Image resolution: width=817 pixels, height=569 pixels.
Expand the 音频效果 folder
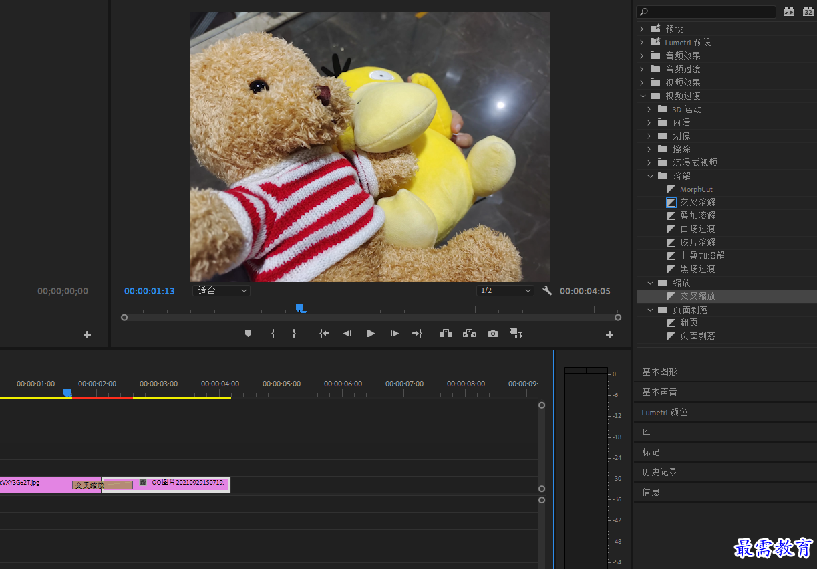tap(642, 55)
